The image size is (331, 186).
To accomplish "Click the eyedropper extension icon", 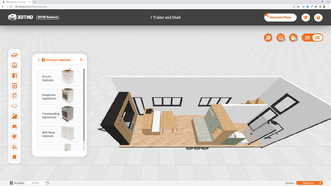I will point(312,7).
